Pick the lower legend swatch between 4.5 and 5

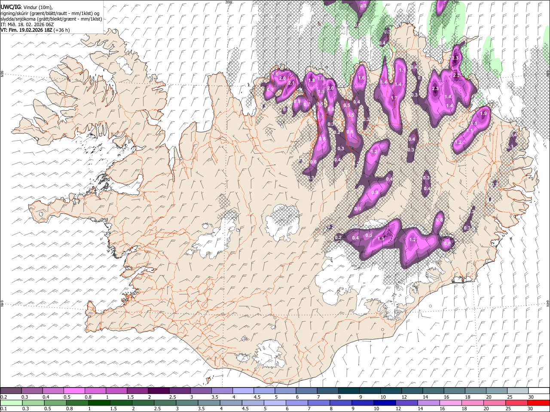pyautogui.click(x=253, y=403)
